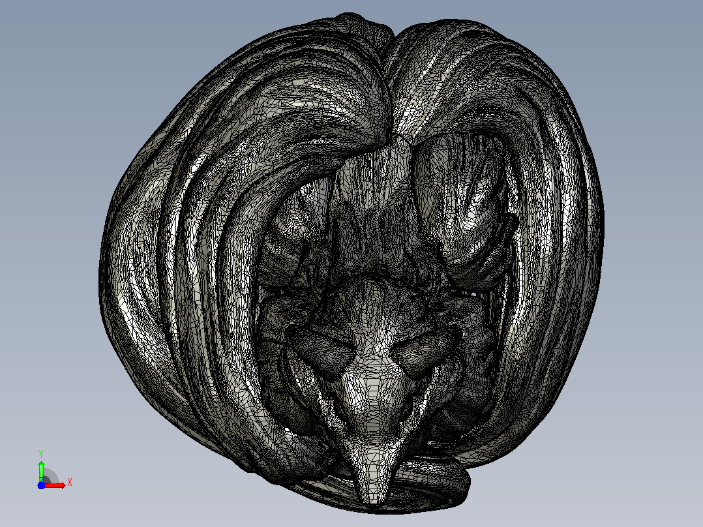
Task: Select the blue Z axis sphere
Action: pos(41,485)
